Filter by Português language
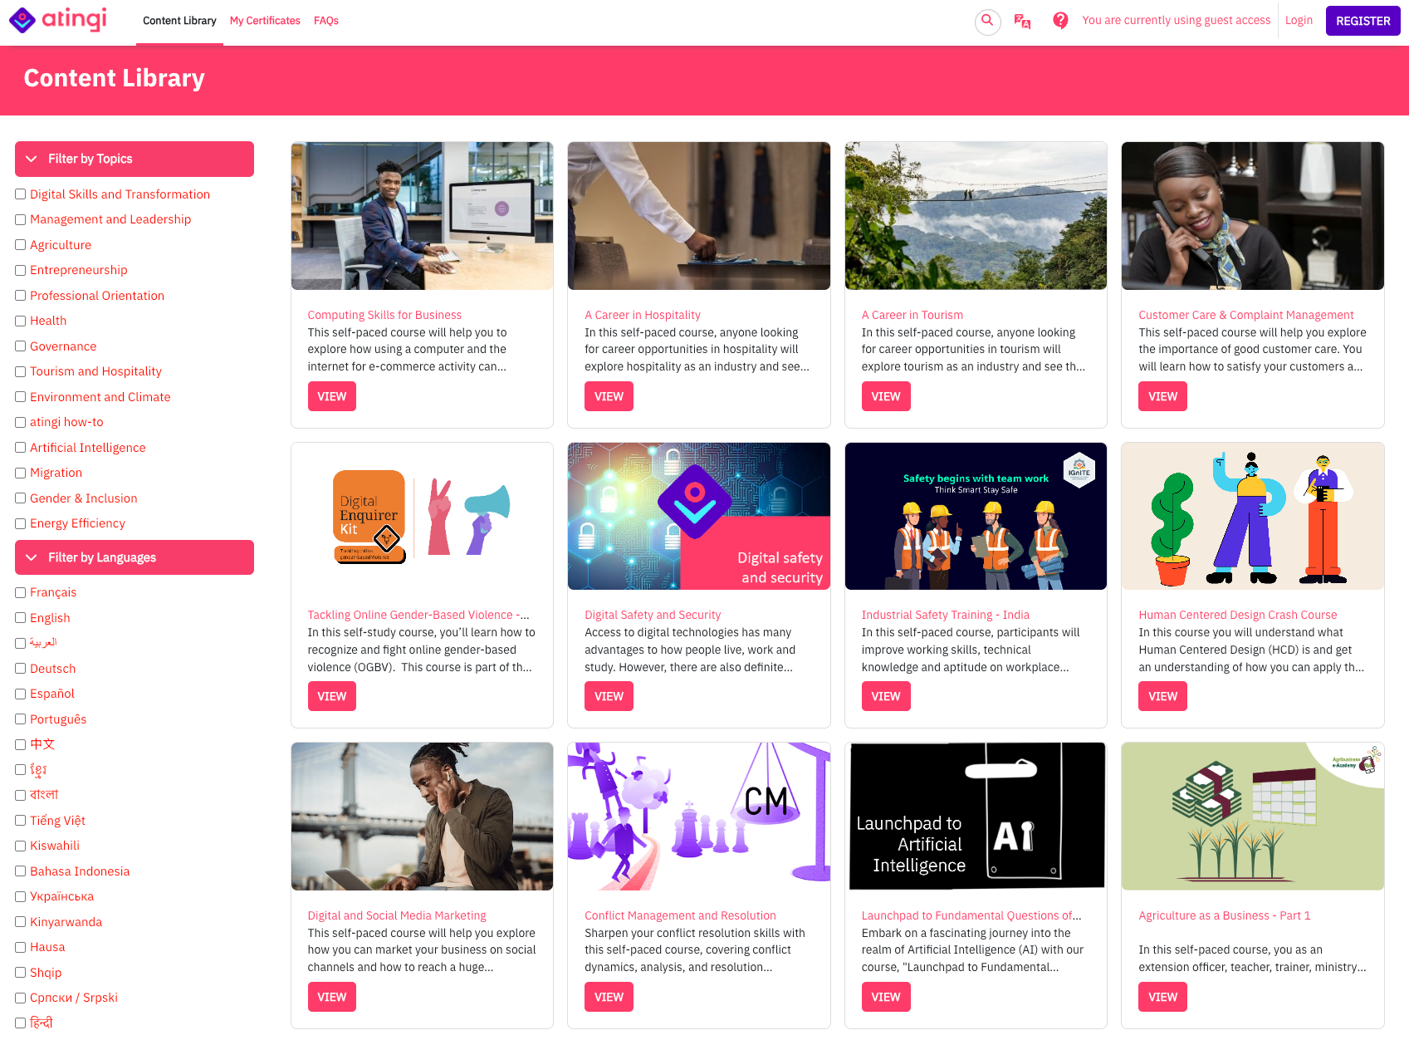 (21, 719)
